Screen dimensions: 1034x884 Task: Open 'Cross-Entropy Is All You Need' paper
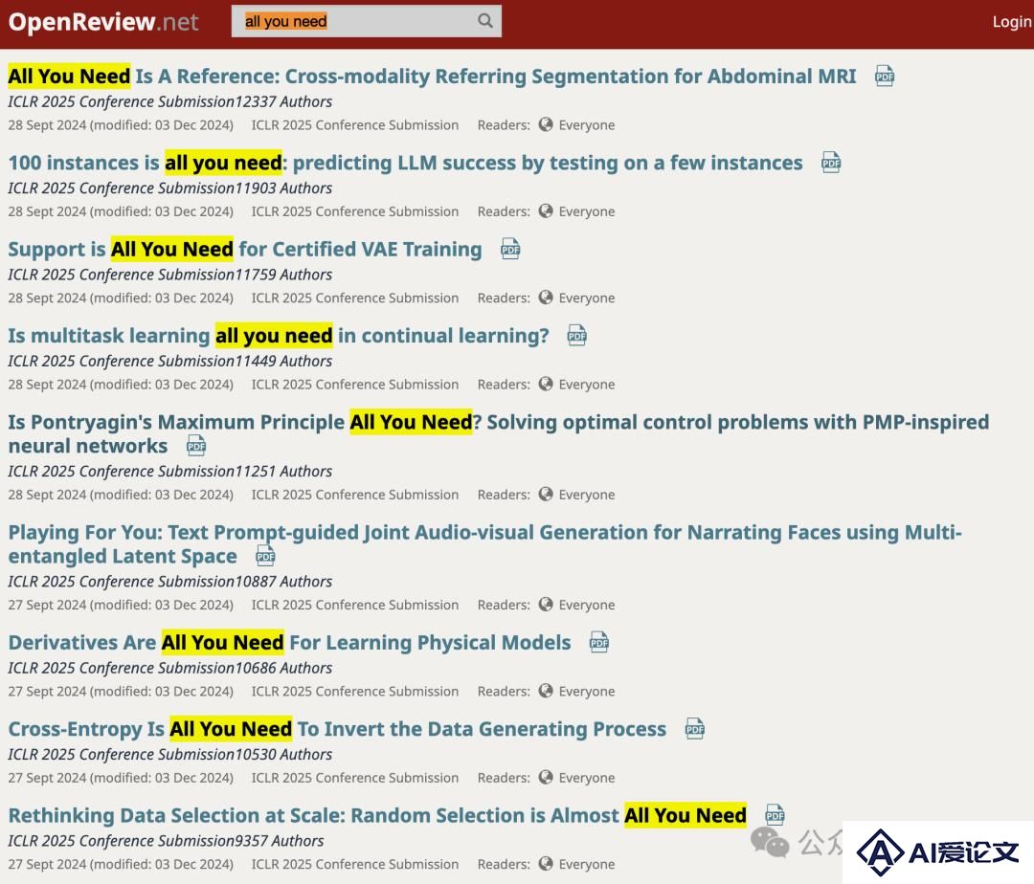click(337, 729)
